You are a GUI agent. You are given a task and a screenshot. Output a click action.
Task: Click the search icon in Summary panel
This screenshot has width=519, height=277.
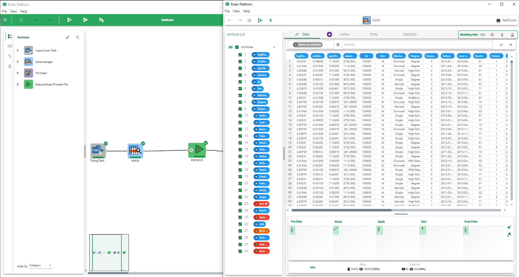78,37
